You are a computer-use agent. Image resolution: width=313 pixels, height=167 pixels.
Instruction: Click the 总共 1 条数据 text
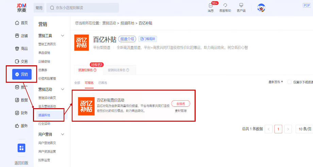pyautogui.click(x=252, y=129)
